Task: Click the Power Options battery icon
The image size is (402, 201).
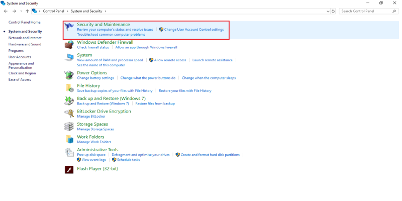Action: click(69, 75)
